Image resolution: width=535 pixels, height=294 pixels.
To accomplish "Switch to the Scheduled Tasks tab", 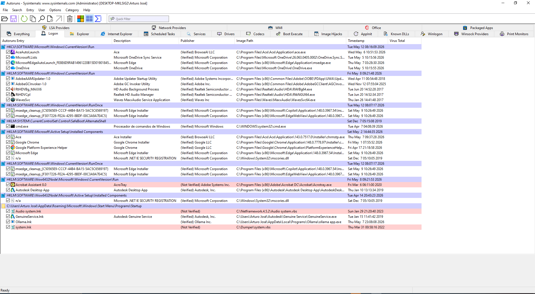I will (159, 34).
